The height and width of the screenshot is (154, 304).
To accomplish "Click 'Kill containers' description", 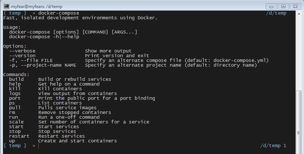I will coord(60,89).
